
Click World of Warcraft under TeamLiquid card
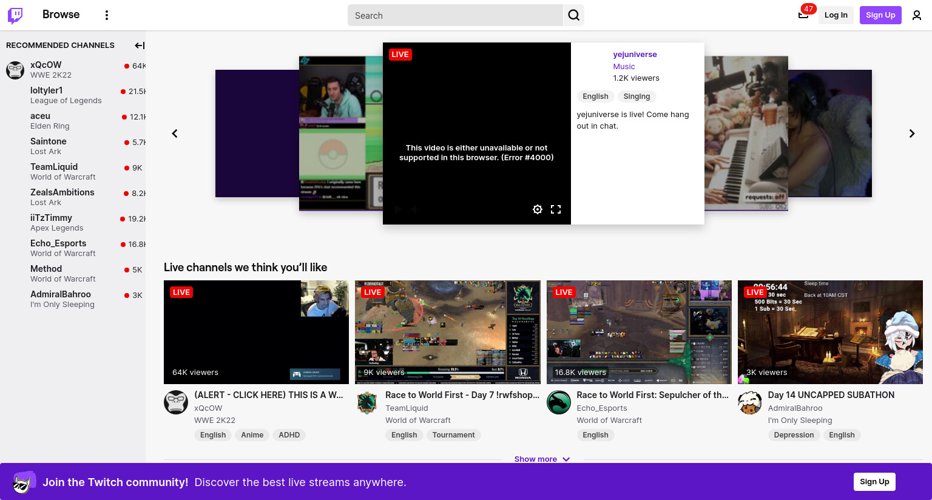tap(418, 421)
